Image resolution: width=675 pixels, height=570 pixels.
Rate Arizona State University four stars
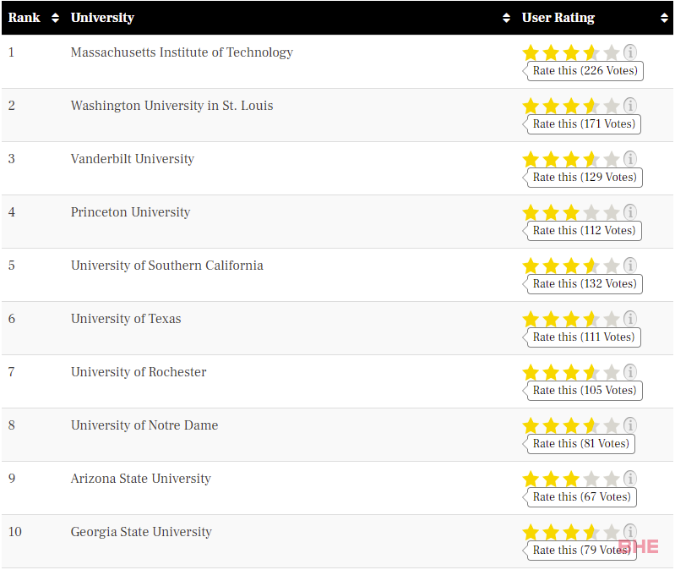(591, 479)
